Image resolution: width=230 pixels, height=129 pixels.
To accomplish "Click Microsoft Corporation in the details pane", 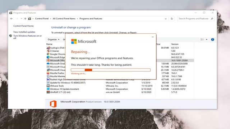I will click(x=73, y=102).
